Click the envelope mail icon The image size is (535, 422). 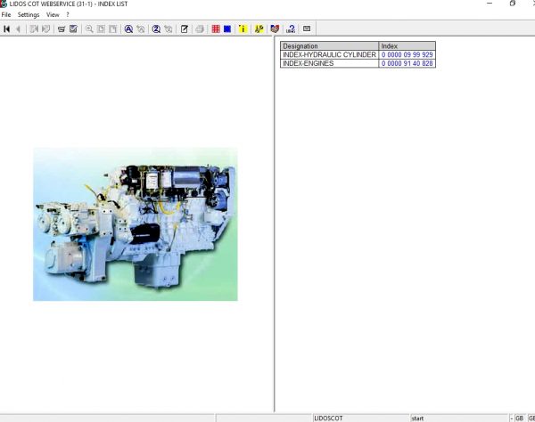[x=307, y=28]
